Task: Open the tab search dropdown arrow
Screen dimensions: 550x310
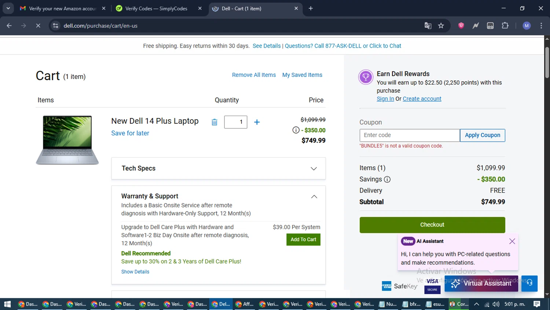Action: (x=8, y=8)
